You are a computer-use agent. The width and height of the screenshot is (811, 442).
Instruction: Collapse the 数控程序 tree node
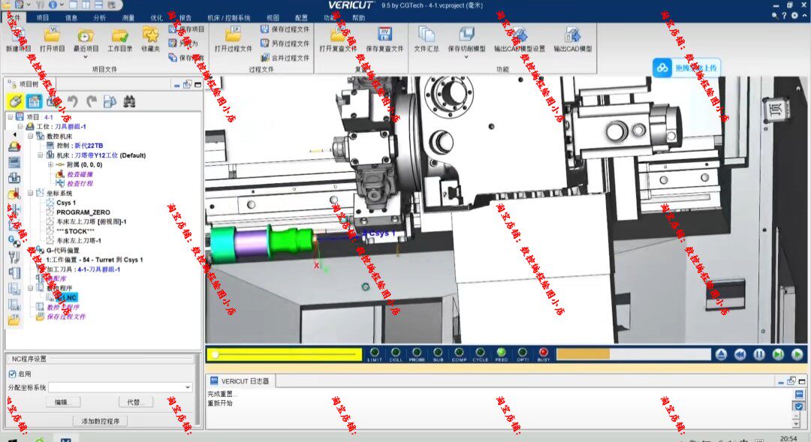30,288
